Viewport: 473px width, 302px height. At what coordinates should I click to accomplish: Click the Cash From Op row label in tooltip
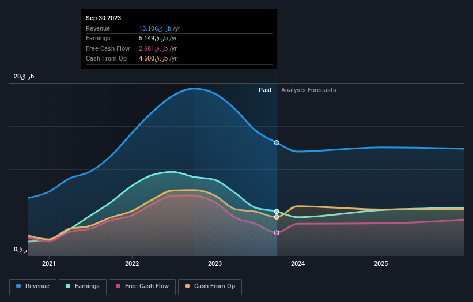(x=106, y=59)
